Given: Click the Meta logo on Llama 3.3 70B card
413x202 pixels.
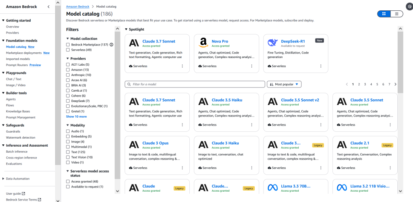Looking at the screenshot, I should 273,187.
